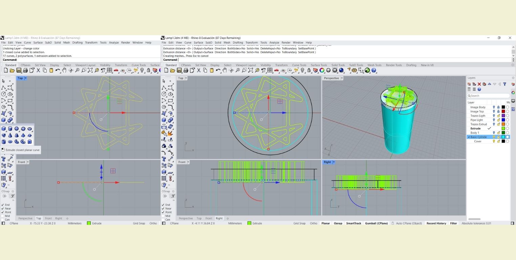Viewport: 516px width, 260px height.
Task: Open Front viewport title dropdown in left window
Action: click(28, 162)
